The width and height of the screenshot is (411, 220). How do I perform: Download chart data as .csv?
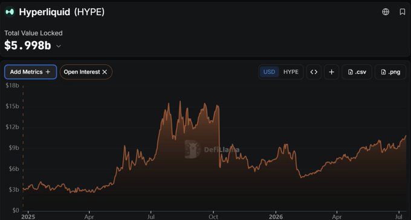pyautogui.click(x=357, y=72)
